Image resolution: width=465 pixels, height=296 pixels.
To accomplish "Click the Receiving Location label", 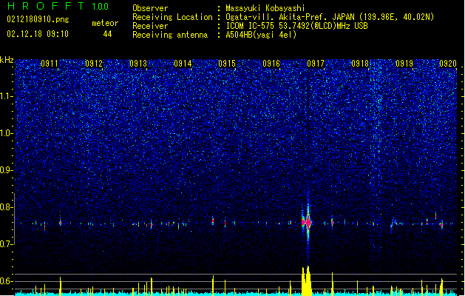I will click(x=172, y=17).
